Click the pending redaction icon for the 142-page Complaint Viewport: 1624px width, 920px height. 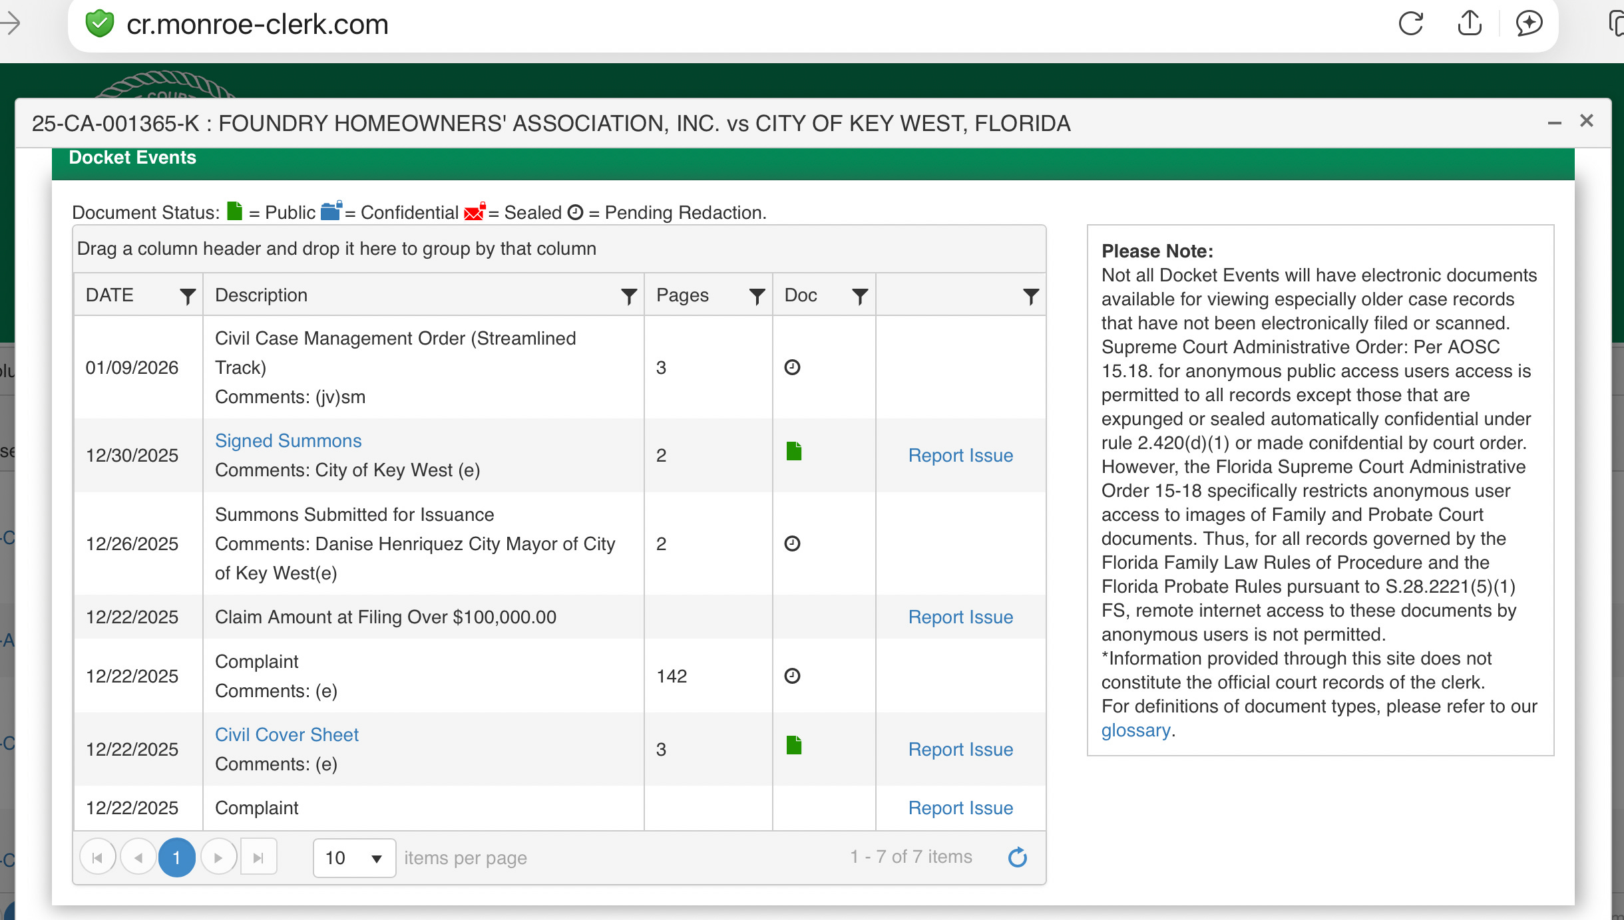tap(792, 677)
